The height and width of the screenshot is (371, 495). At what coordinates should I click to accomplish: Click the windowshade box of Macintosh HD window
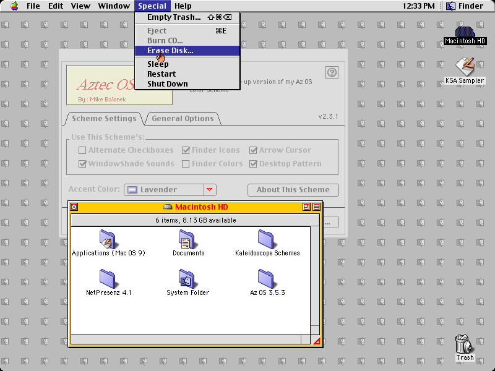(x=316, y=207)
